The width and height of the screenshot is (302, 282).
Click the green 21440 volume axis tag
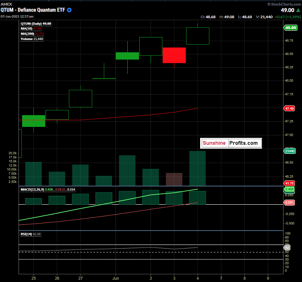click(x=290, y=151)
